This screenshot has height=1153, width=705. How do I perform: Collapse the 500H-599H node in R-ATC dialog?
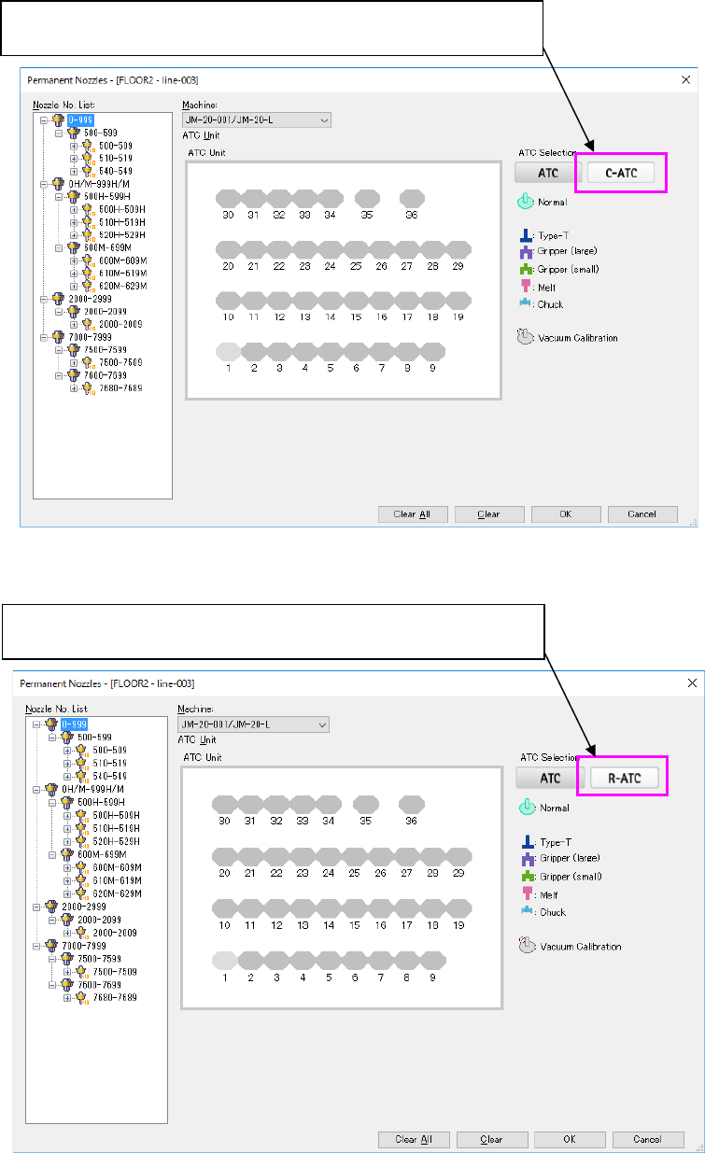53,804
